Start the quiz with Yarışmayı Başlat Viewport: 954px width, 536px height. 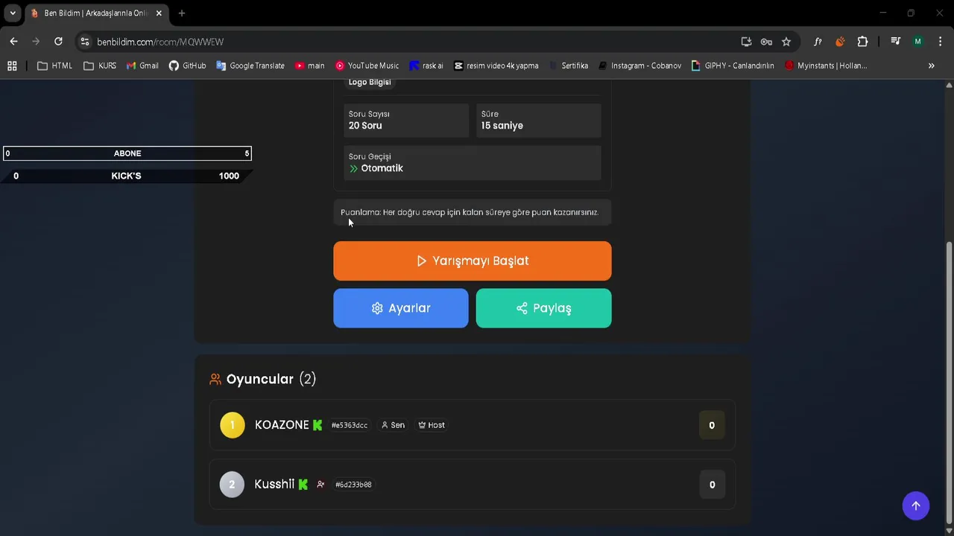[x=473, y=261]
